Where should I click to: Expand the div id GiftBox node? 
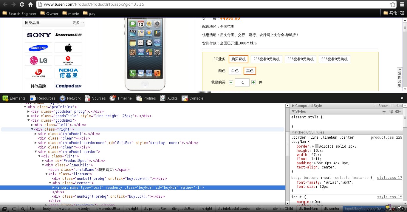[x=36, y=143]
